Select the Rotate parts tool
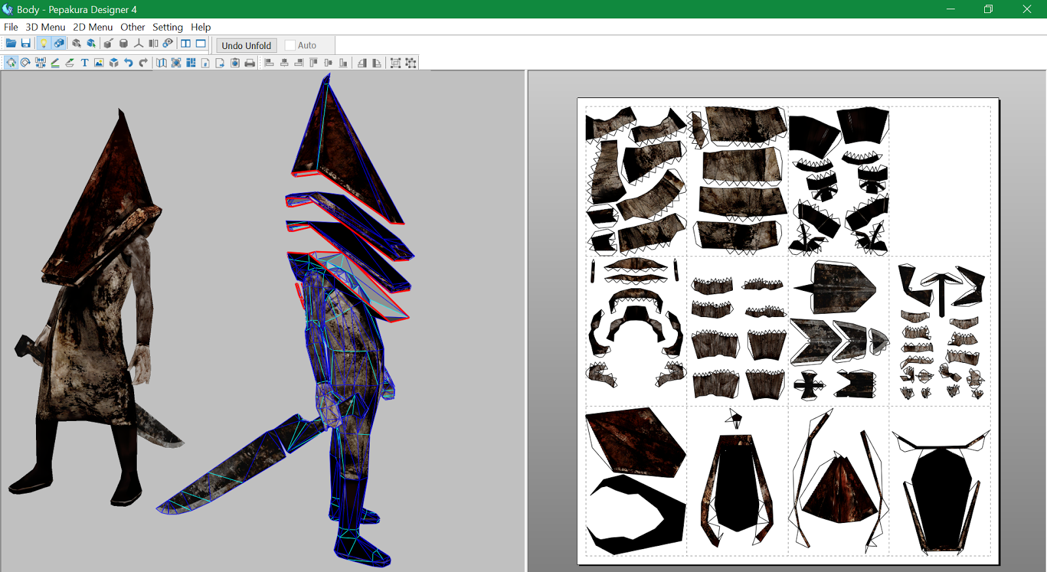The image size is (1047, 572). [26, 63]
